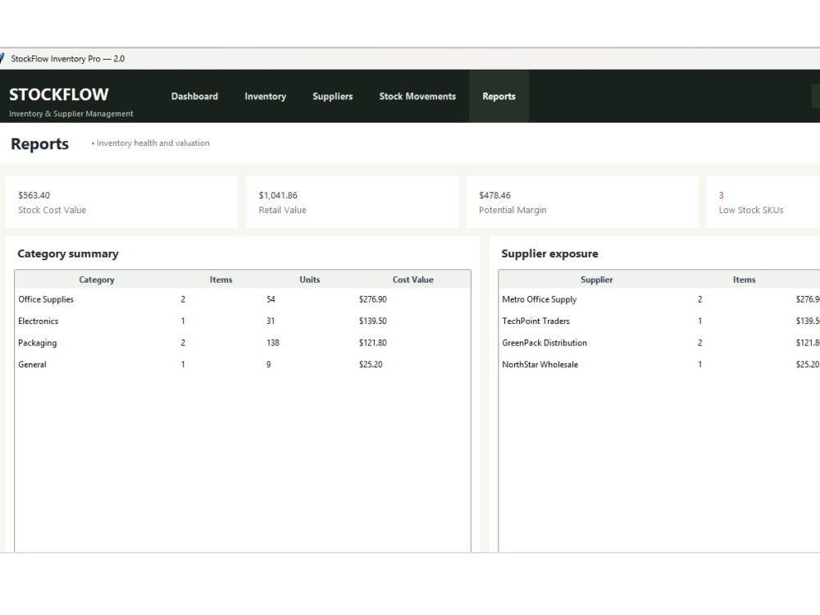Image resolution: width=820 pixels, height=615 pixels.
Task: Click the 138 units cell for Packaging
Action: pyautogui.click(x=273, y=343)
